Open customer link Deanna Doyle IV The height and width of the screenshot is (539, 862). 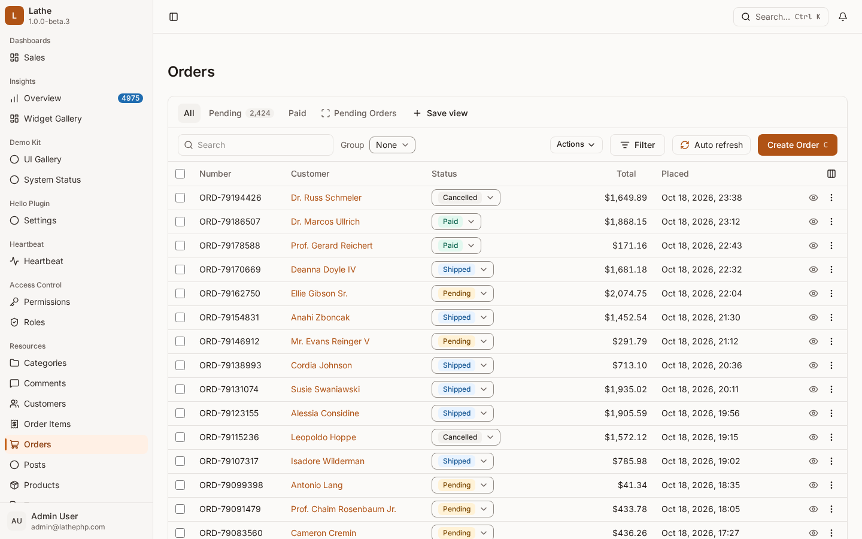[323, 269]
